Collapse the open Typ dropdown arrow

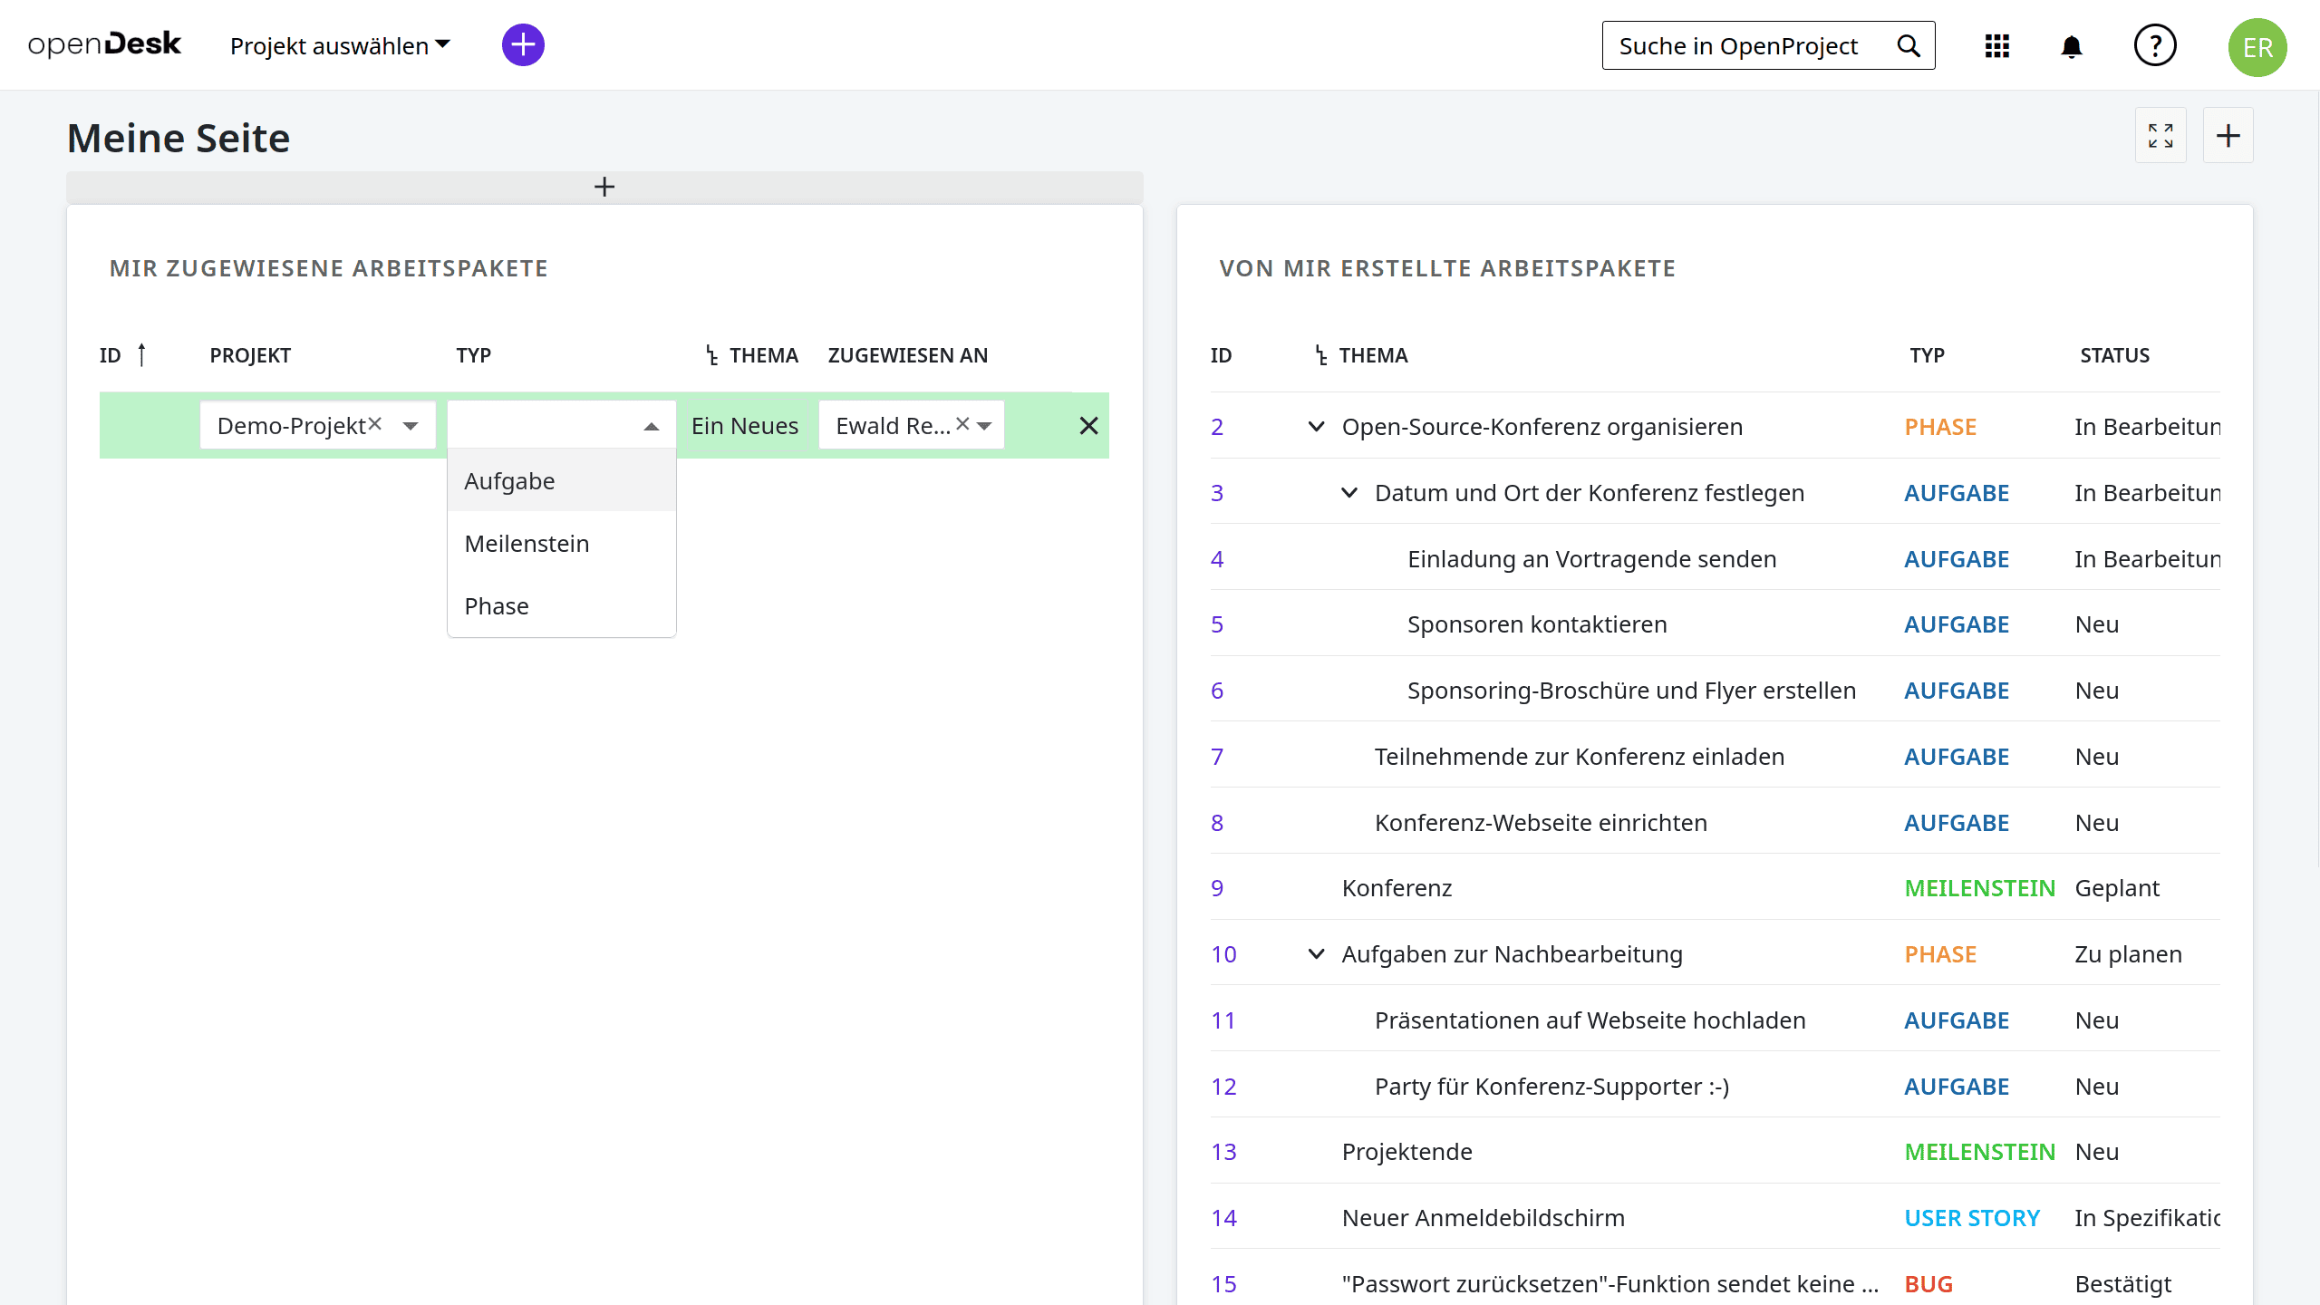(651, 426)
